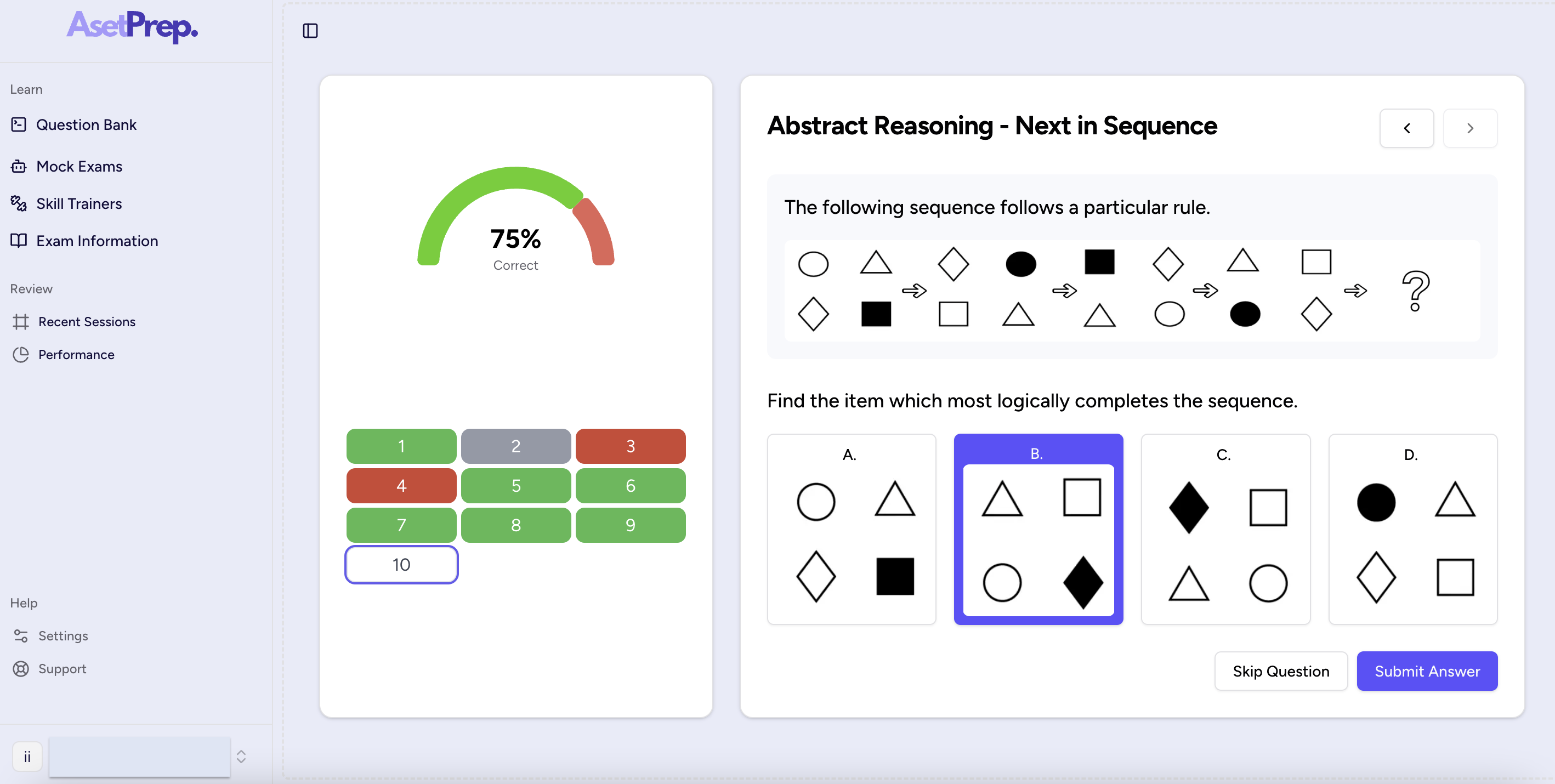Select Skill Trainers in sidebar
1555x784 pixels.
pyautogui.click(x=79, y=203)
